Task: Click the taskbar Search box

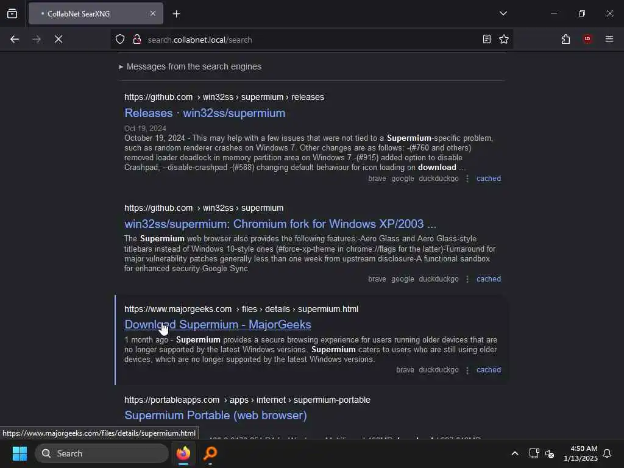Action: pyautogui.click(x=102, y=453)
